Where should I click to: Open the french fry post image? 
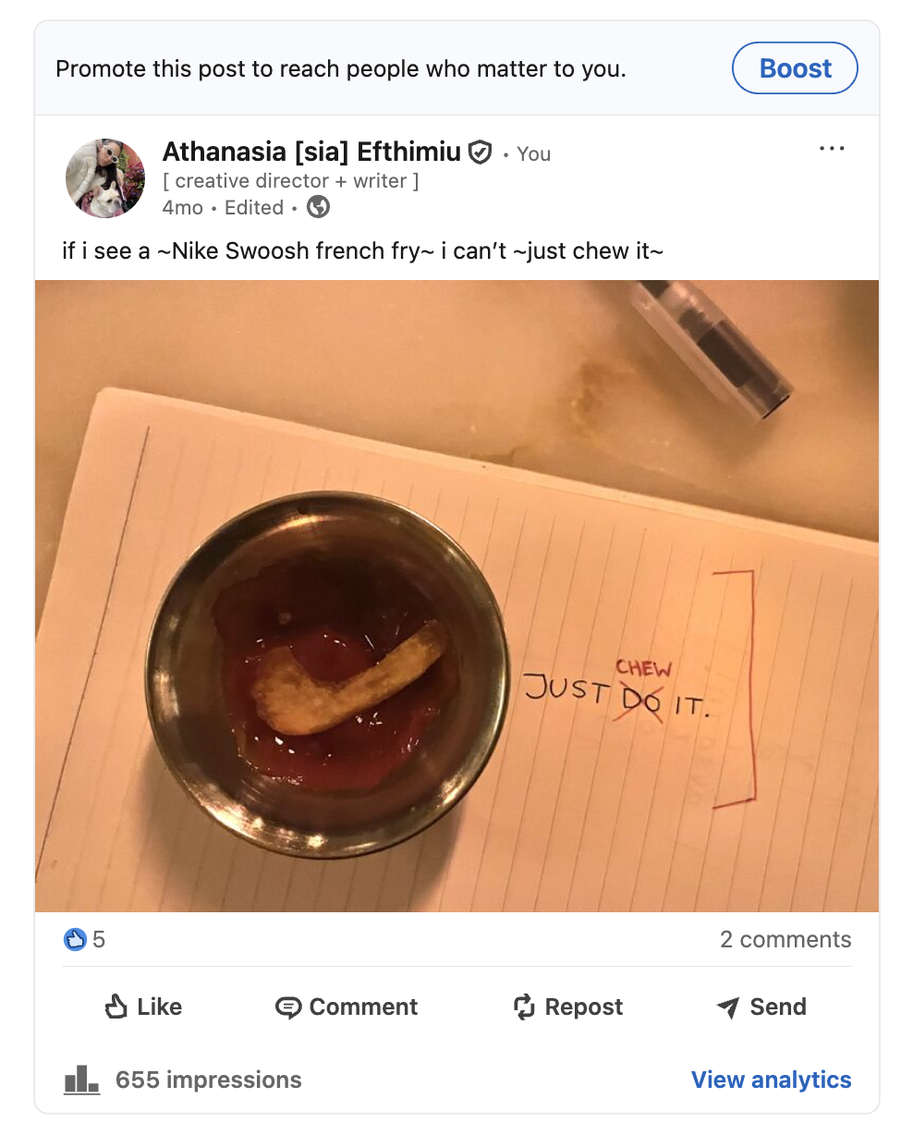456,596
